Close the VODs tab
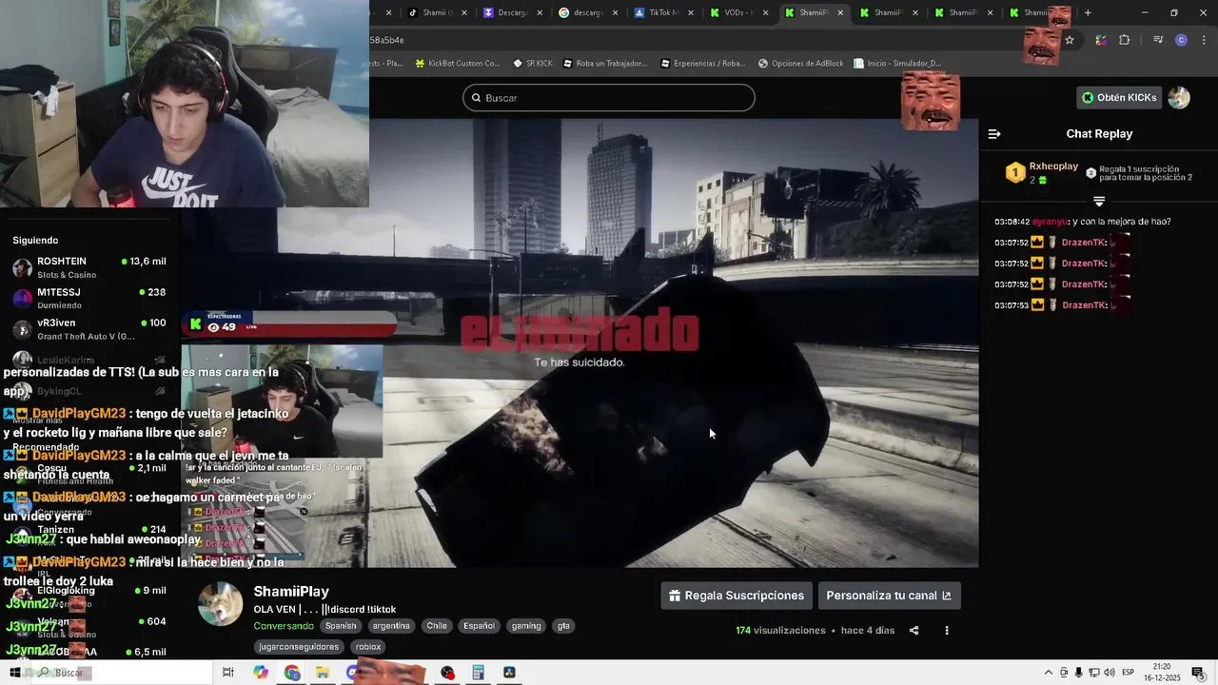Viewport: 1218px width, 685px height. pos(766,12)
